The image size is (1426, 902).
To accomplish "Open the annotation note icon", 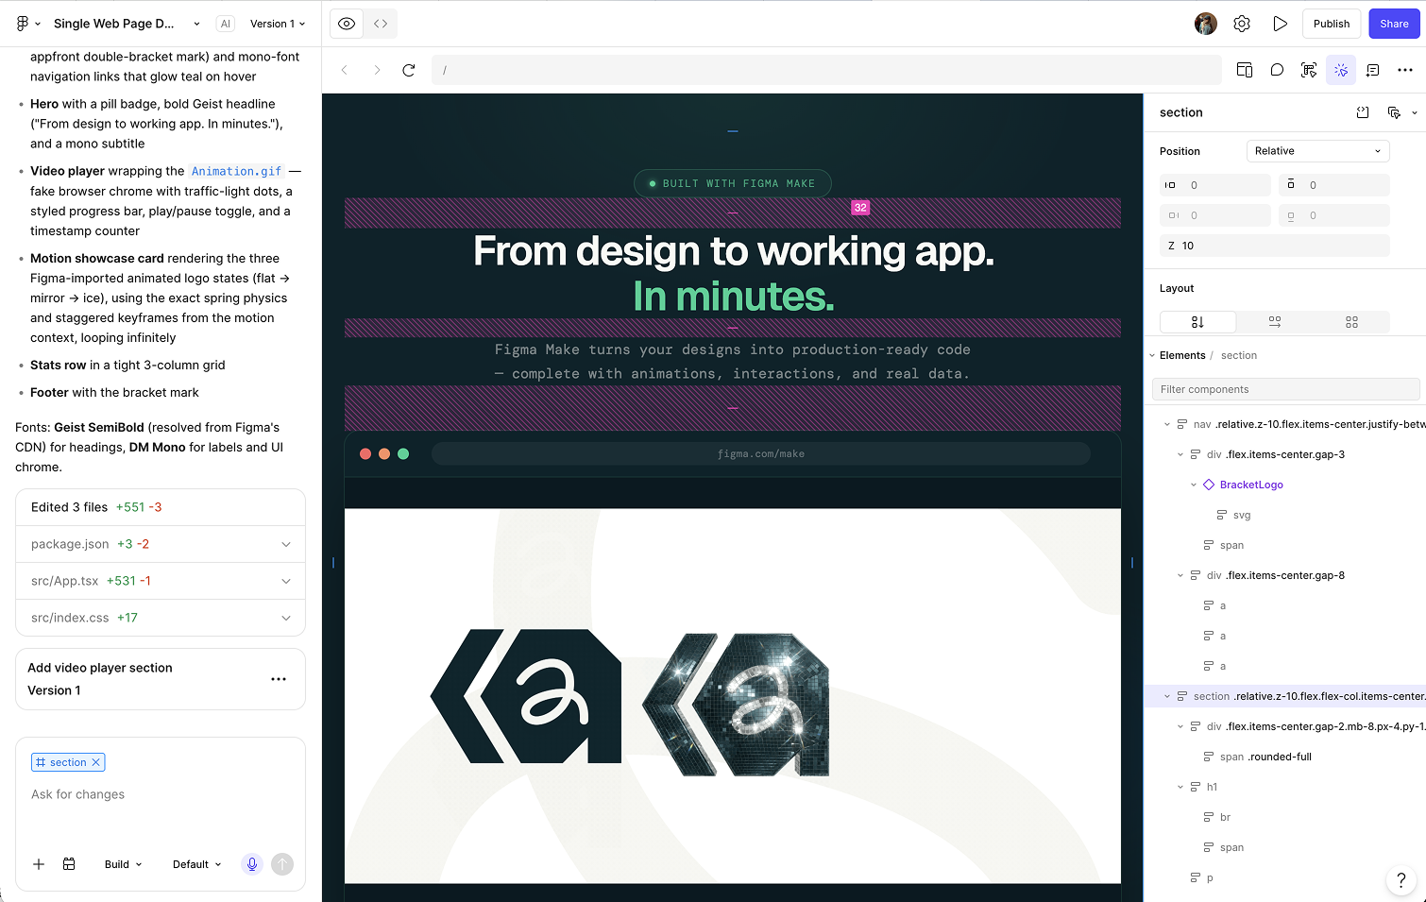I will pos(1373,70).
